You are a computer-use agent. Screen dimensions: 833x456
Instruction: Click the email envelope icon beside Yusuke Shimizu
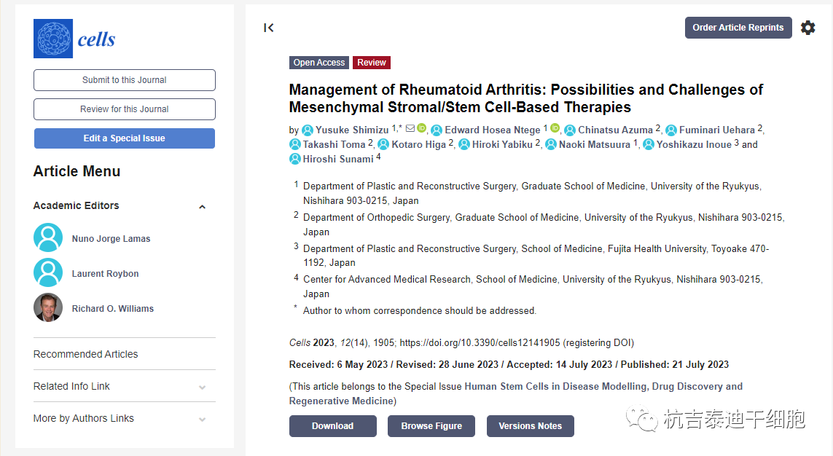click(410, 129)
